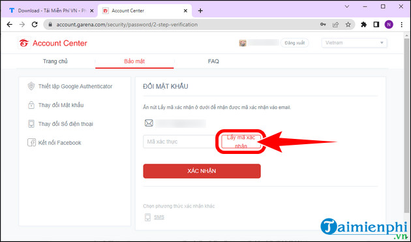Share this page from address bar
The width and height of the screenshot is (411, 242).
coord(335,25)
